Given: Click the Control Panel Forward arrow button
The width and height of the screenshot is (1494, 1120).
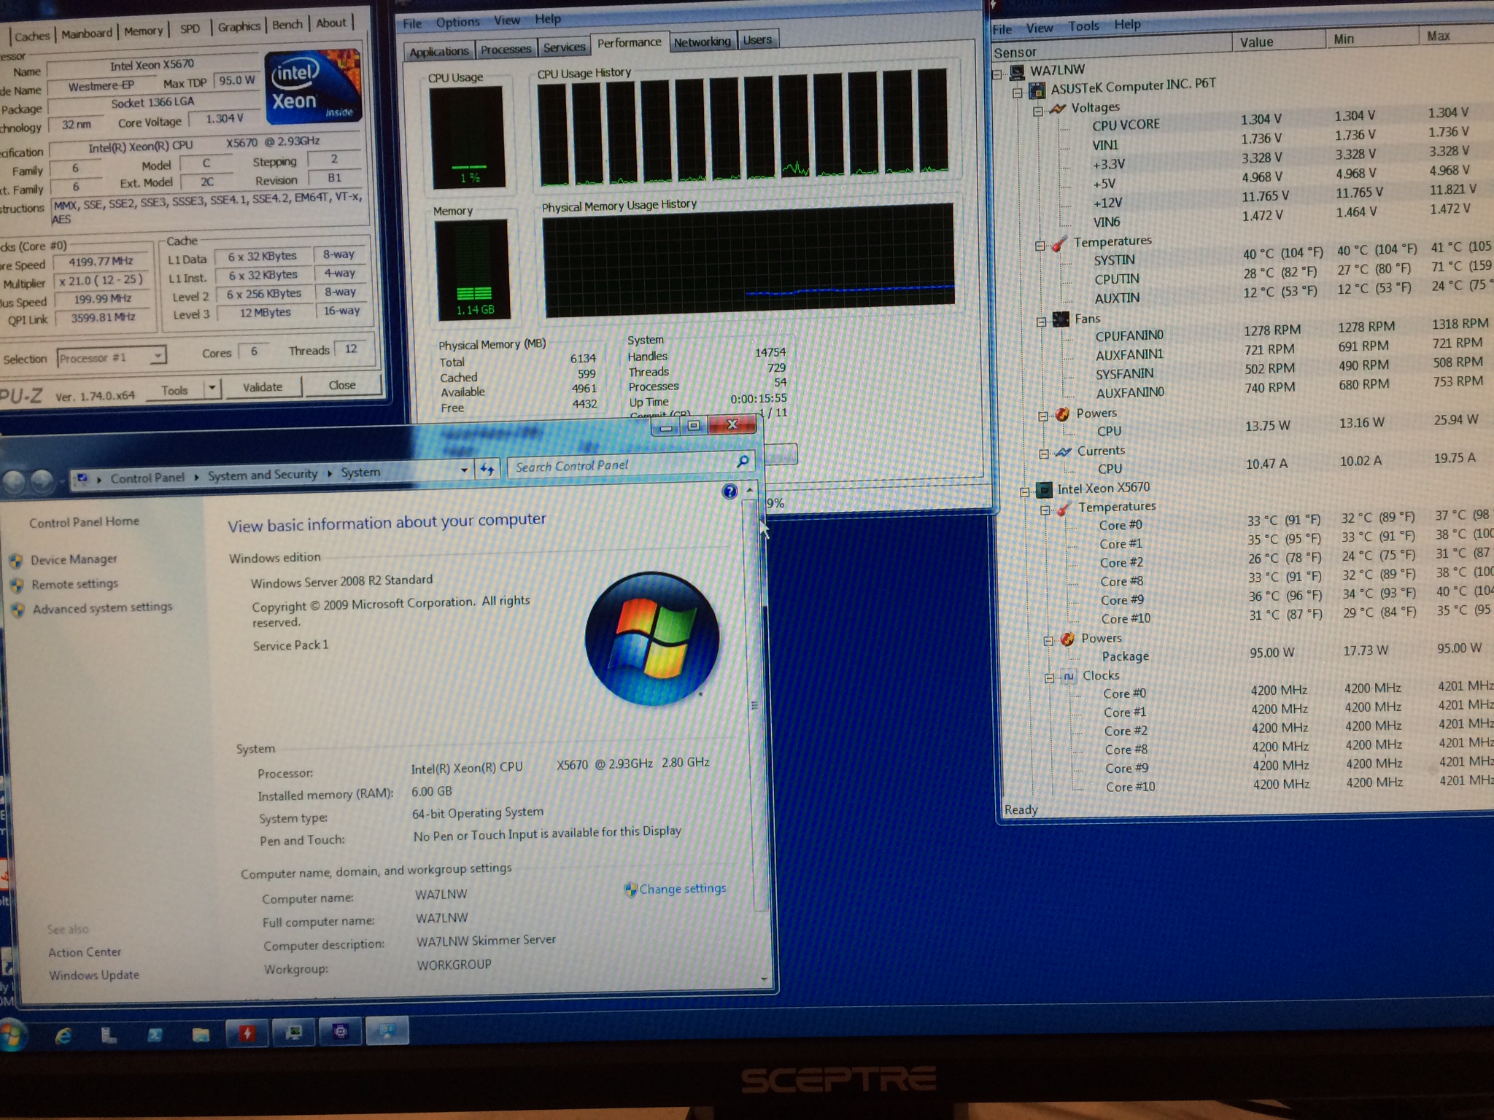Looking at the screenshot, I should coord(42,480).
